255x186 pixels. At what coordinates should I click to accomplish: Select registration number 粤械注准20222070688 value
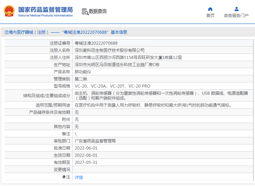(96, 43)
